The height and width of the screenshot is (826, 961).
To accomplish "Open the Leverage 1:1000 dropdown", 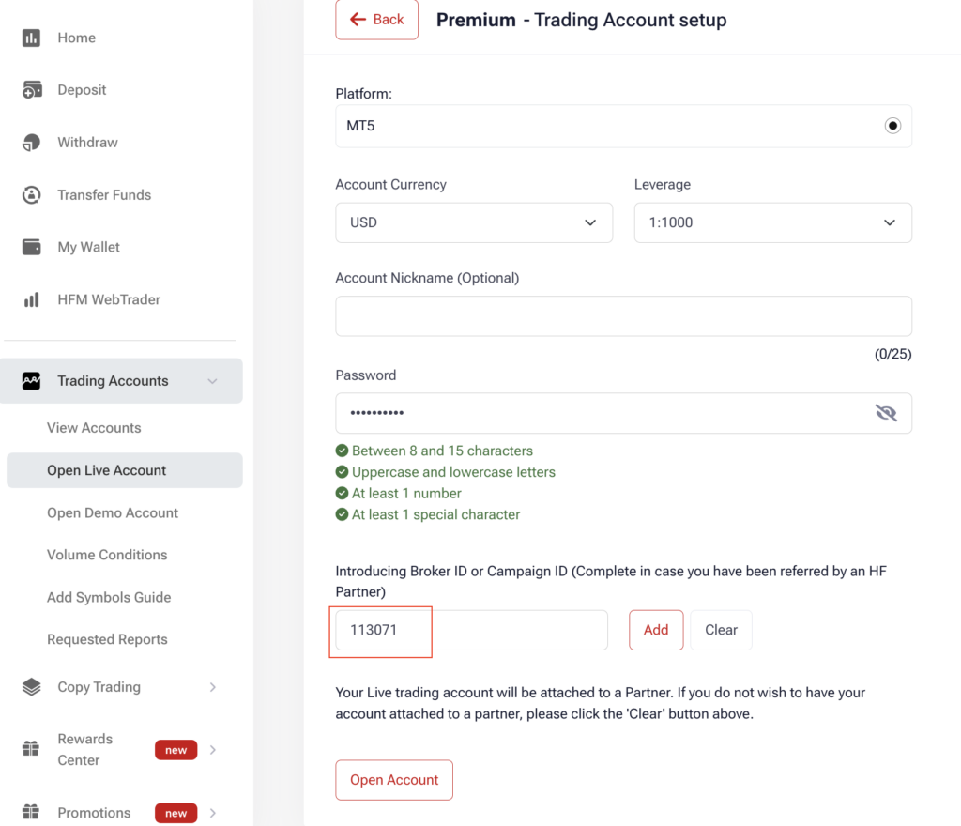I will point(773,222).
